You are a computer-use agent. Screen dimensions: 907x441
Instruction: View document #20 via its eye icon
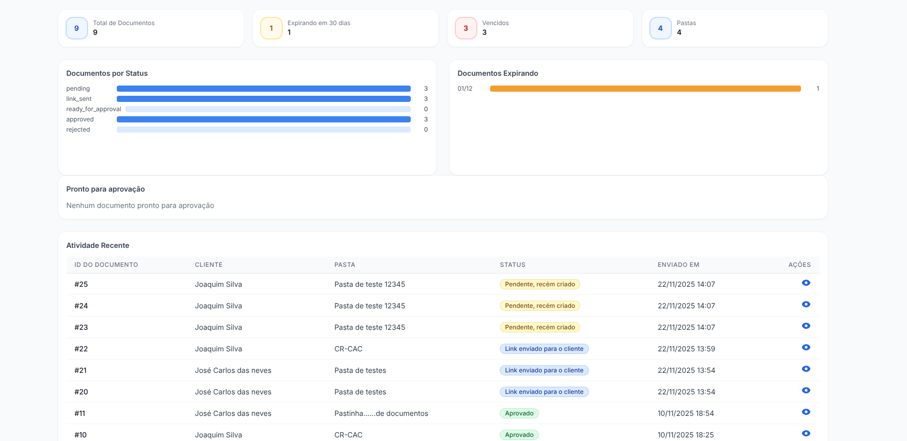click(x=806, y=390)
